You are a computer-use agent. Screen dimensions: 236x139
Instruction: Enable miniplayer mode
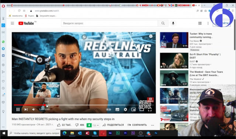[x=133, y=109]
